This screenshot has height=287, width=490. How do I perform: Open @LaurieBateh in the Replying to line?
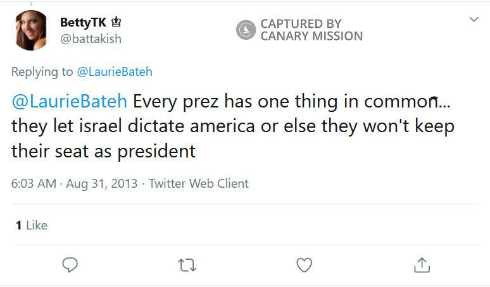tap(115, 71)
